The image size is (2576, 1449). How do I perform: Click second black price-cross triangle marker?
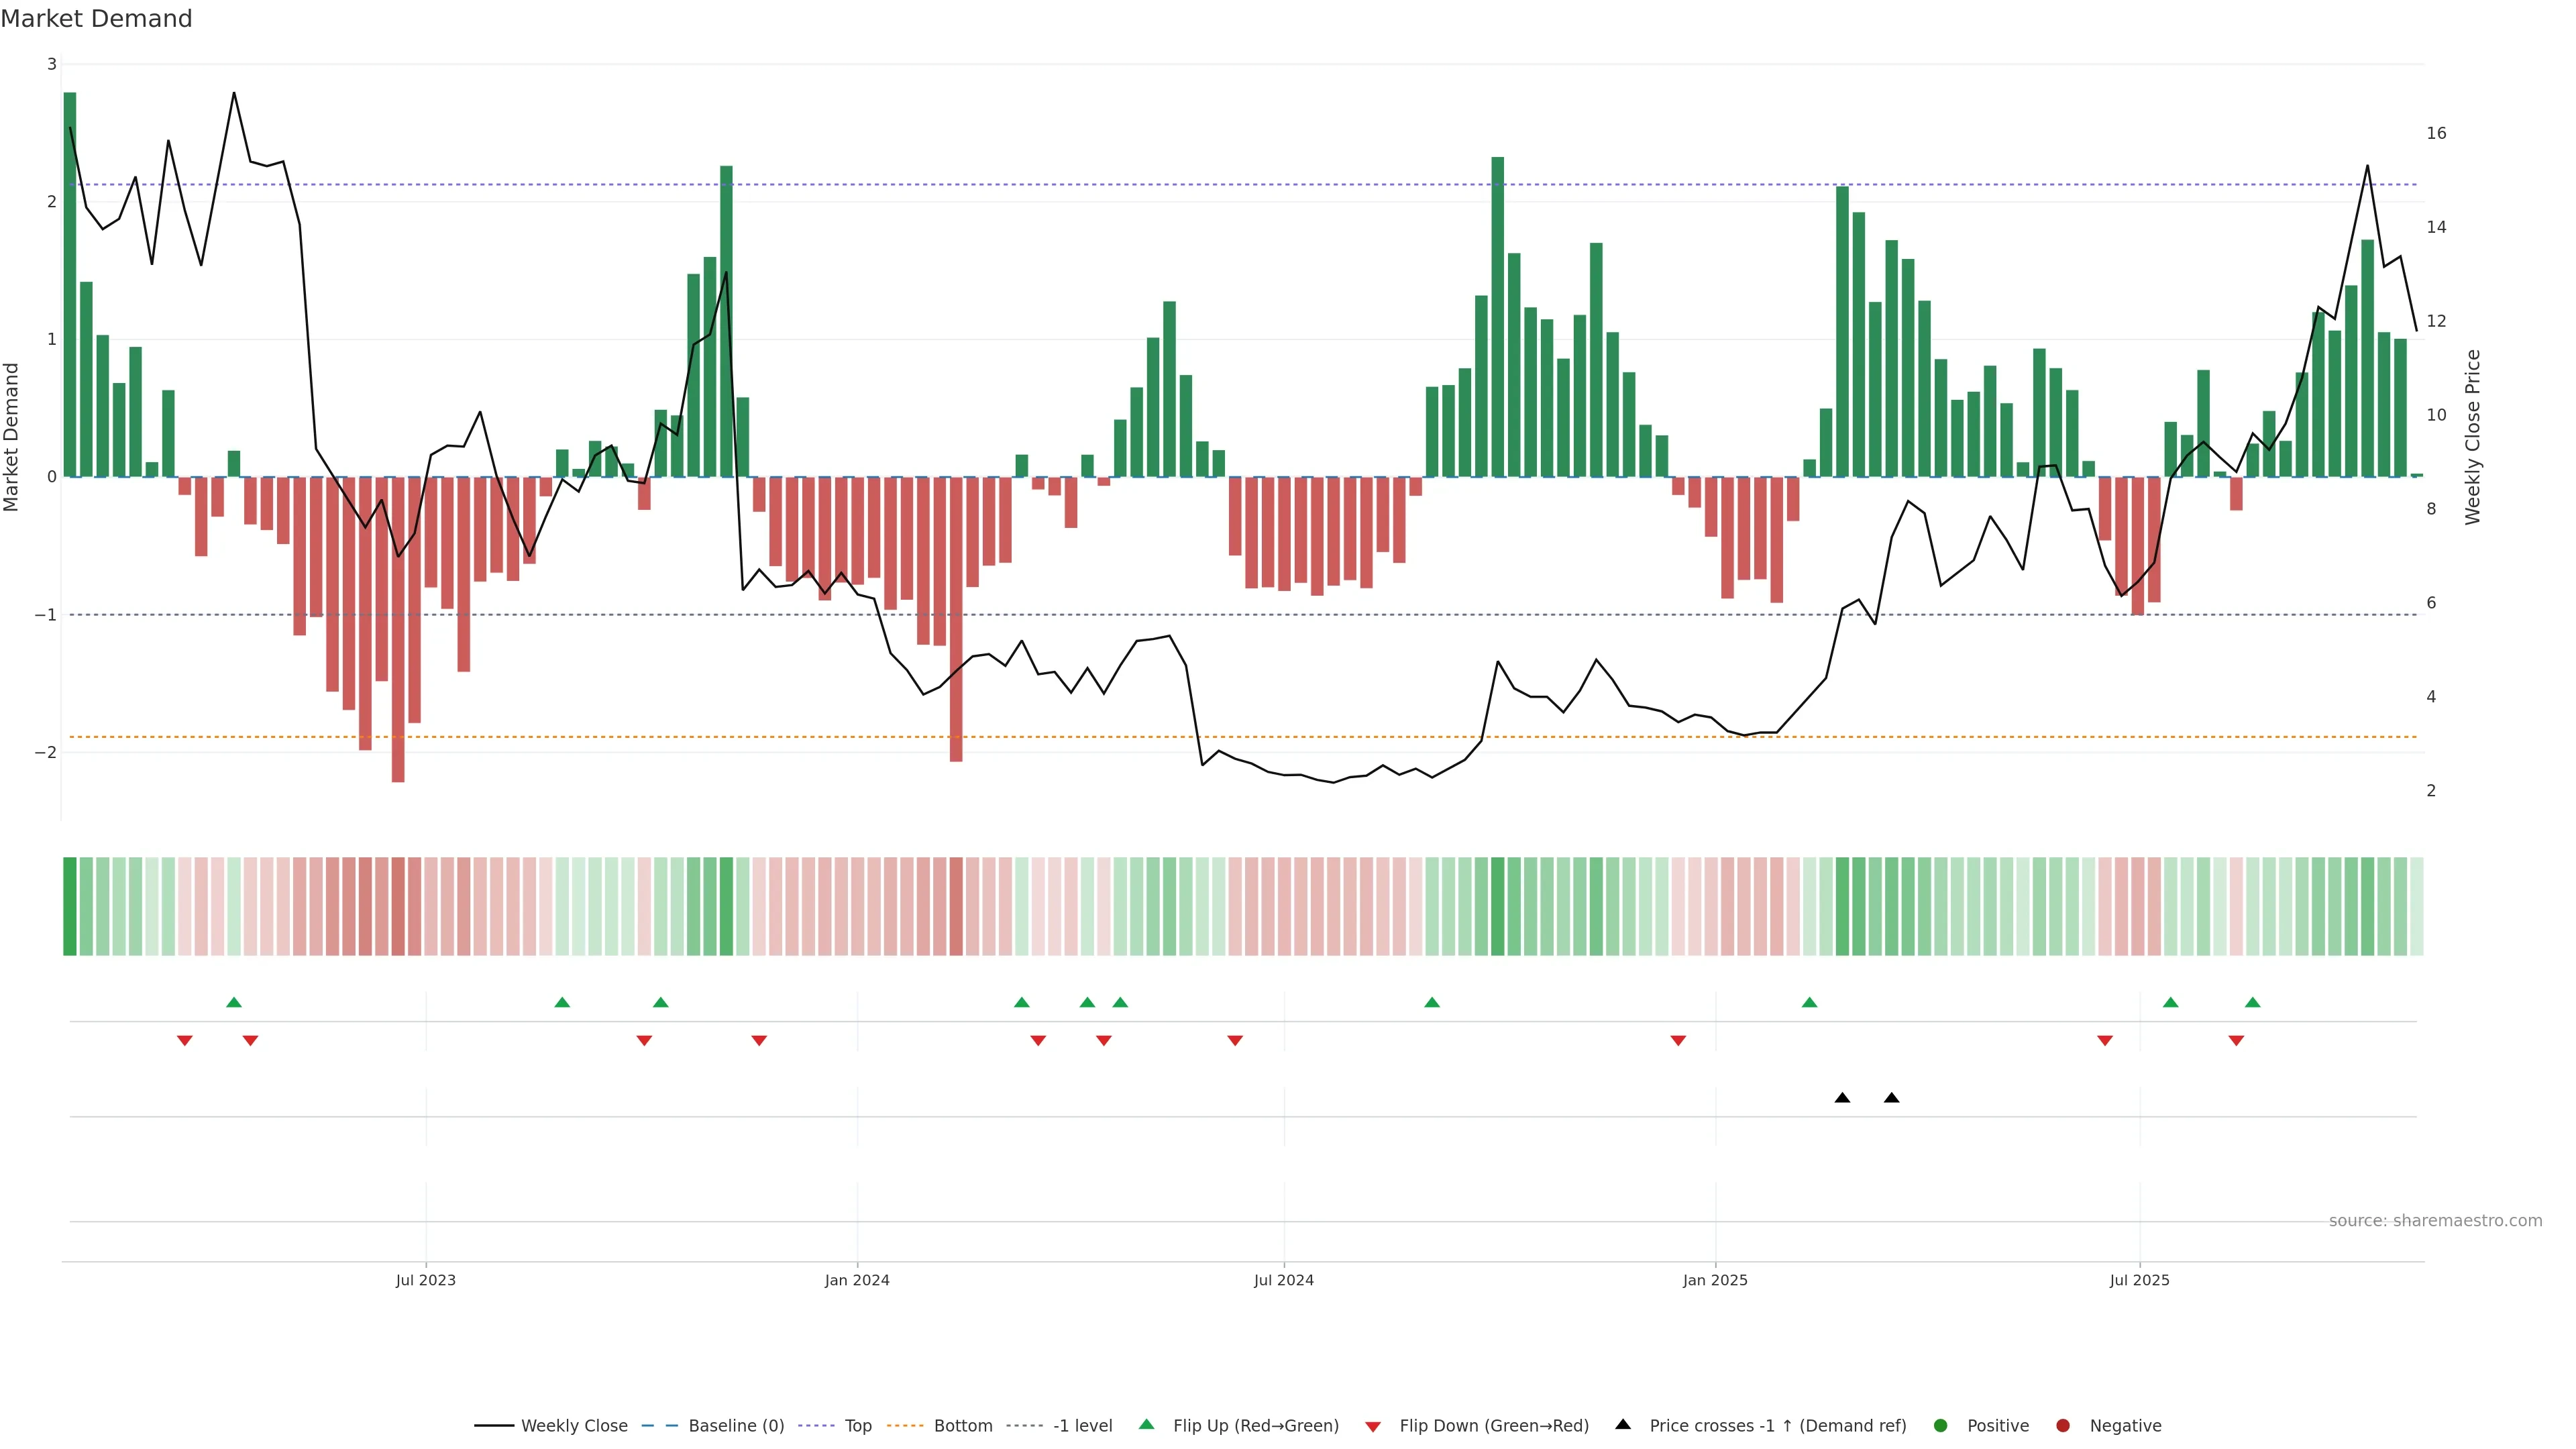coord(1891,1098)
